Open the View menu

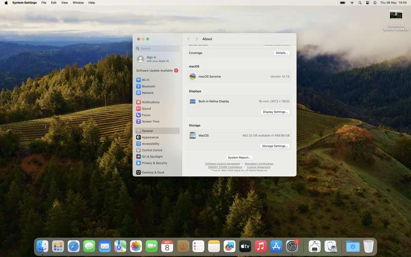pos(65,3)
